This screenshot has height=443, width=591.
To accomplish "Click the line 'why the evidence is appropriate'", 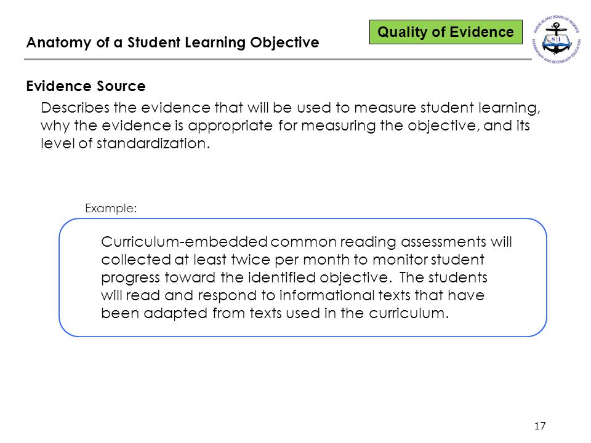I will [285, 126].
